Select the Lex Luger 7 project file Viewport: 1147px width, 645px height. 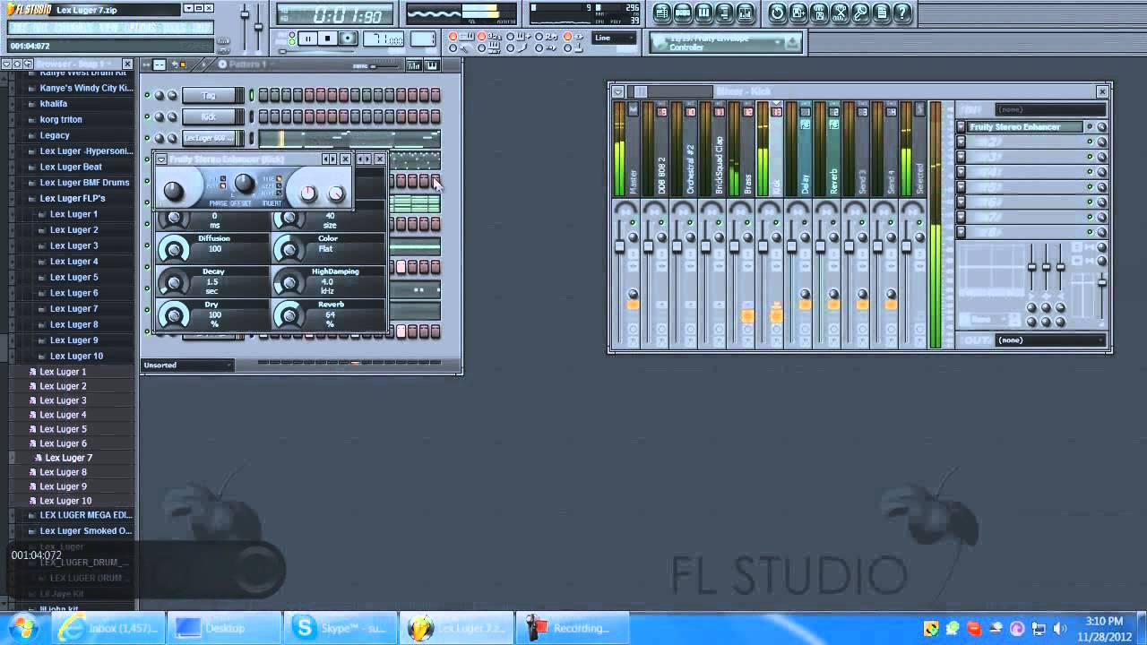(68, 458)
